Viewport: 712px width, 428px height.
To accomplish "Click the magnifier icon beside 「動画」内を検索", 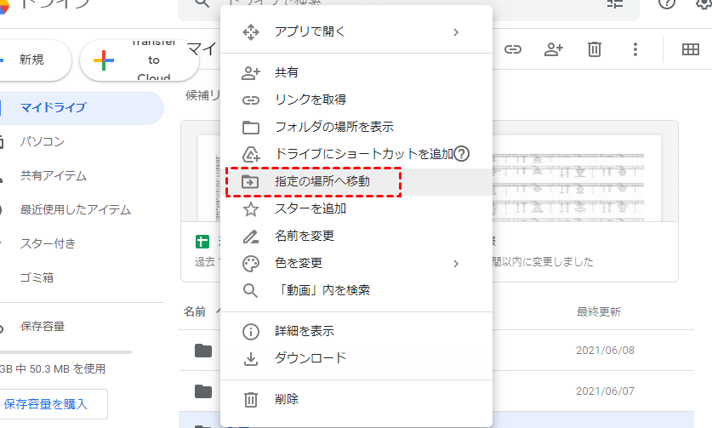I will click(251, 291).
